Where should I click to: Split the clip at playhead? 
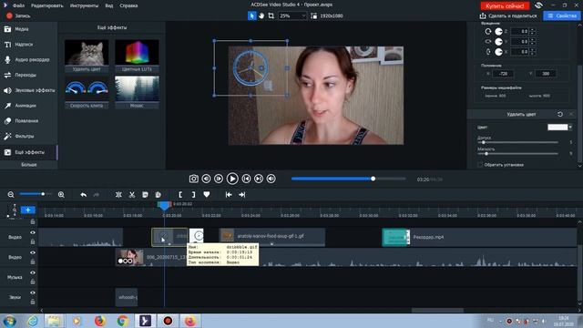coord(118,194)
